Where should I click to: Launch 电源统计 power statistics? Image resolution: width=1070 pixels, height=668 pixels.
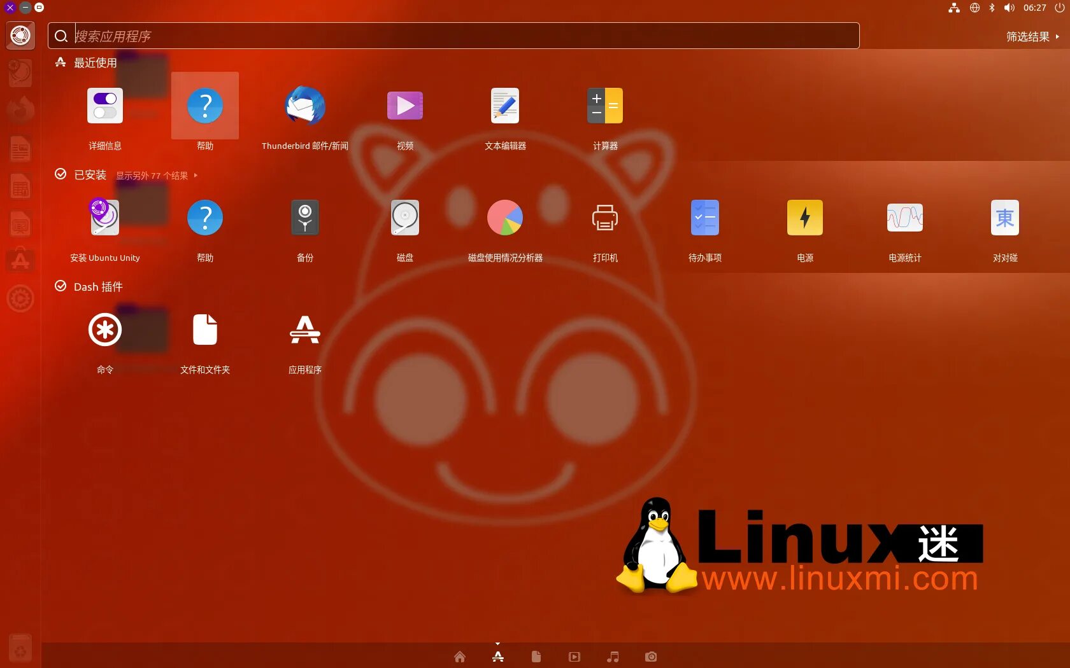[x=905, y=218]
